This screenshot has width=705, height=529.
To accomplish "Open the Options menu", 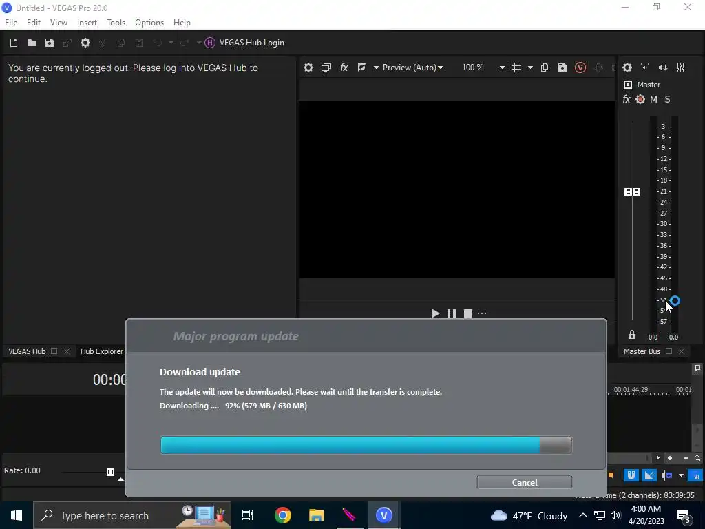I will click(149, 23).
